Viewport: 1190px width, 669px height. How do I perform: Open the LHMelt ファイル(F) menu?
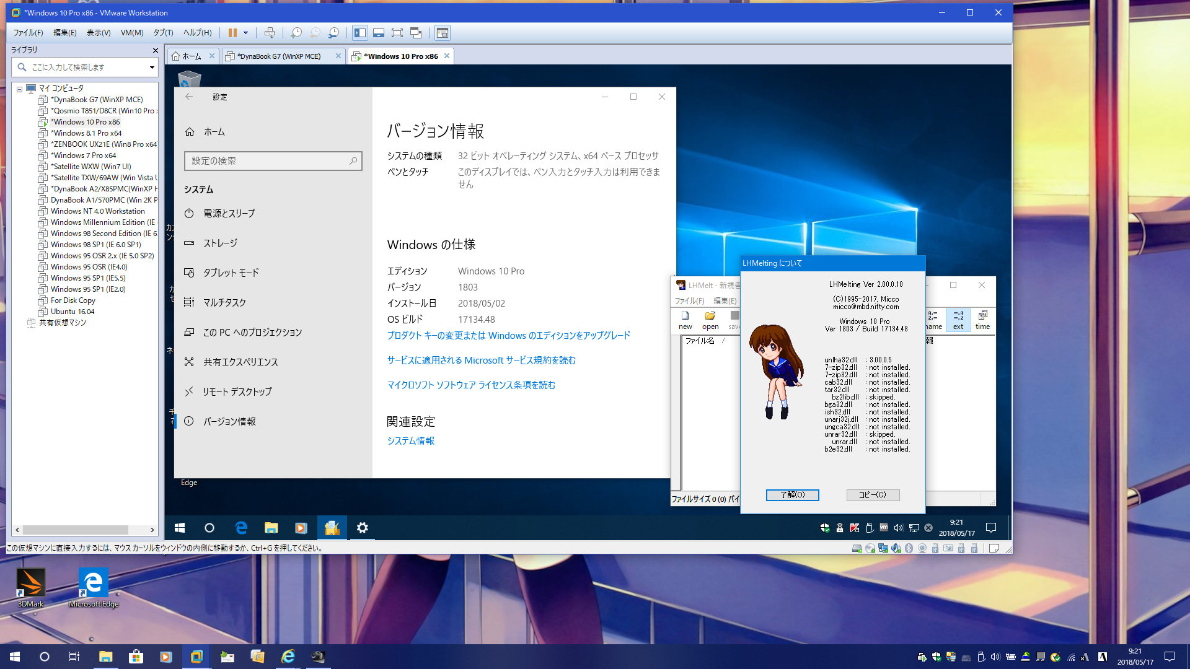pyautogui.click(x=689, y=300)
